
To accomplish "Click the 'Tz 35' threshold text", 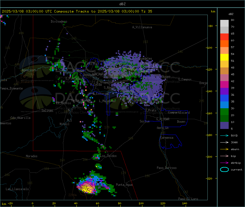I will click(146, 11).
